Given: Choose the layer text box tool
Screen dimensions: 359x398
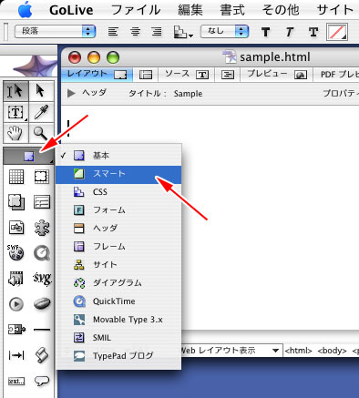Looking at the screenshot, I should click(16, 112).
